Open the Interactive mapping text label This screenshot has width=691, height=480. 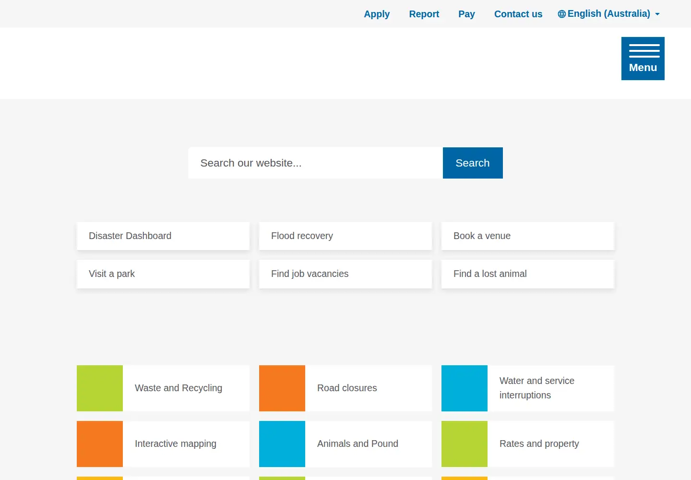[x=176, y=444]
